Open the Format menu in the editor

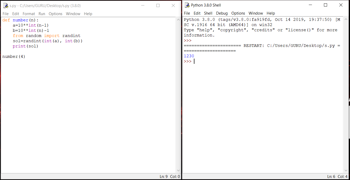[29, 14]
